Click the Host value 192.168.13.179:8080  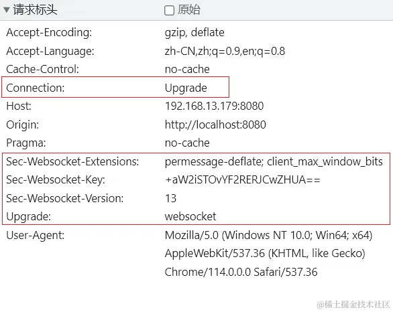tap(214, 106)
